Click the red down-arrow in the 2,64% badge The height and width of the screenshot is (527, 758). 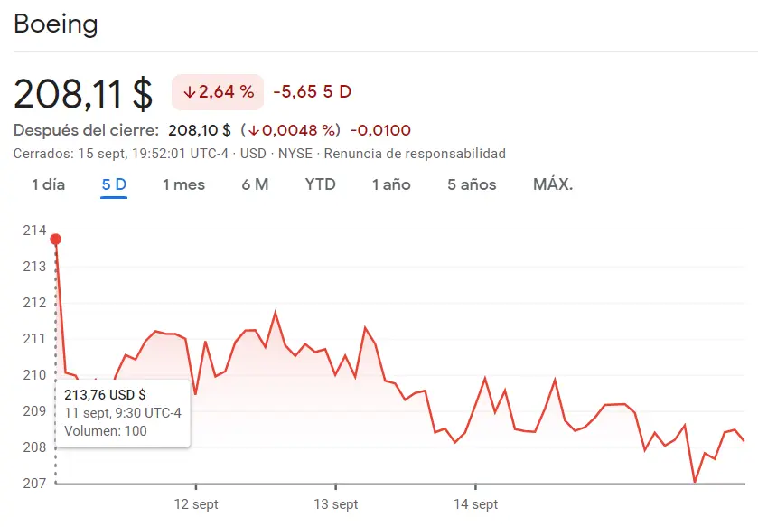(192, 90)
